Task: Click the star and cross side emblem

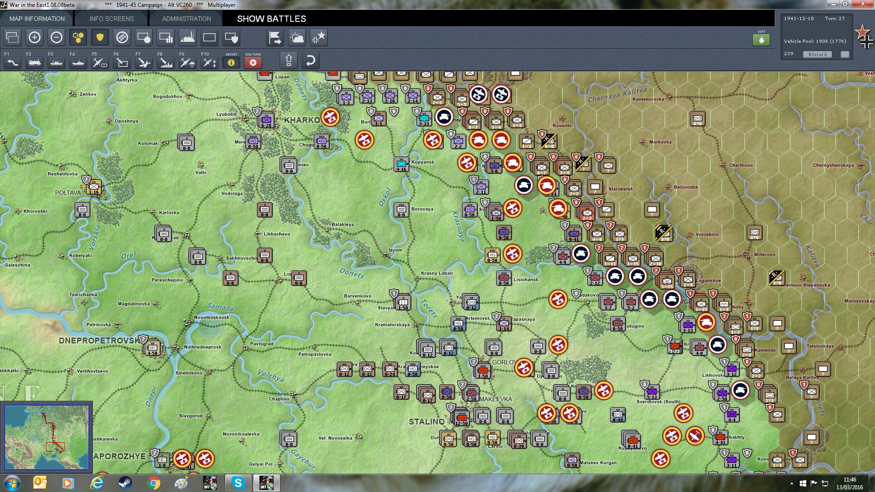Action: [864, 37]
